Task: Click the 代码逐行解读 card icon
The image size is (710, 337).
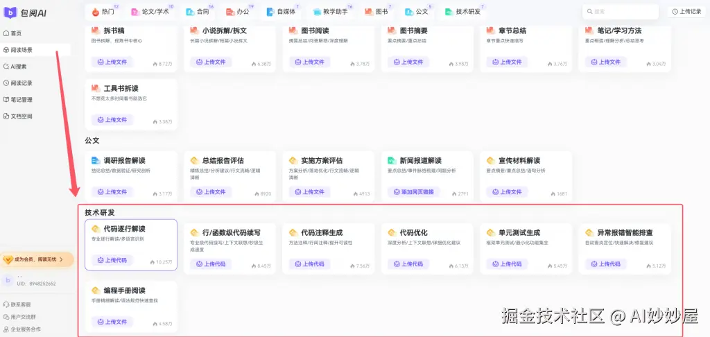Action: tap(96, 230)
